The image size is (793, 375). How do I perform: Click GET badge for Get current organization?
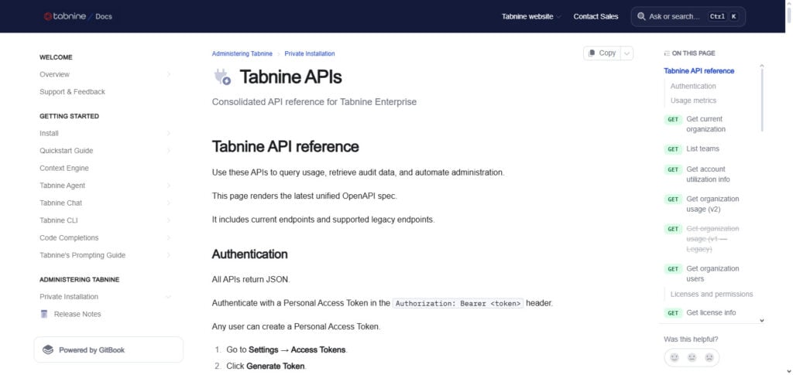point(673,120)
